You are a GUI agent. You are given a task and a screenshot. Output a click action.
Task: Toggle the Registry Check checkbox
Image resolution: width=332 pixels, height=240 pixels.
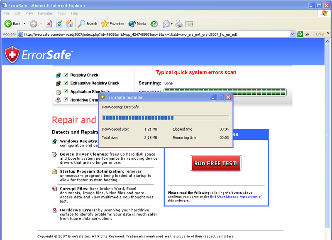click(66, 75)
